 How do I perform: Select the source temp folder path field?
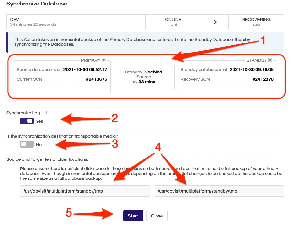[85, 191]
